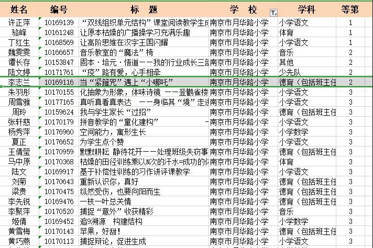This screenshot has height=248, width=373.
Task: Select title “疫”路有爱,心手相牵
Action: (x=121, y=72)
